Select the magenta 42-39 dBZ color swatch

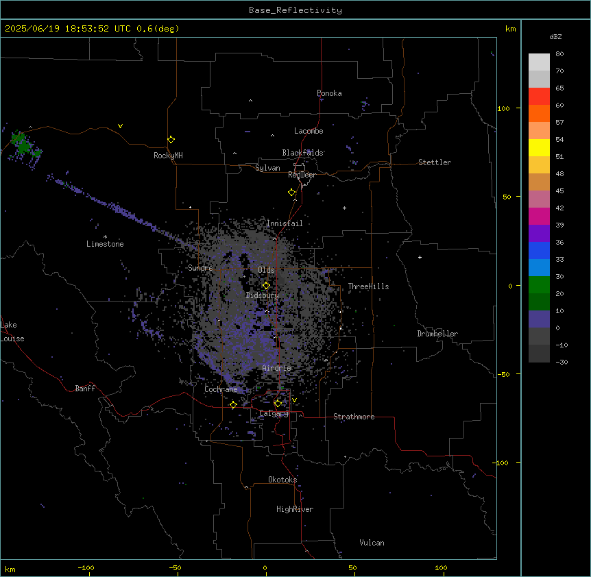click(539, 216)
